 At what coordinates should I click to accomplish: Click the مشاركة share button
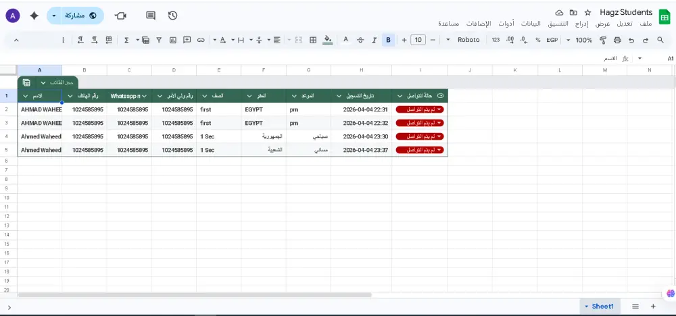pyautogui.click(x=80, y=16)
